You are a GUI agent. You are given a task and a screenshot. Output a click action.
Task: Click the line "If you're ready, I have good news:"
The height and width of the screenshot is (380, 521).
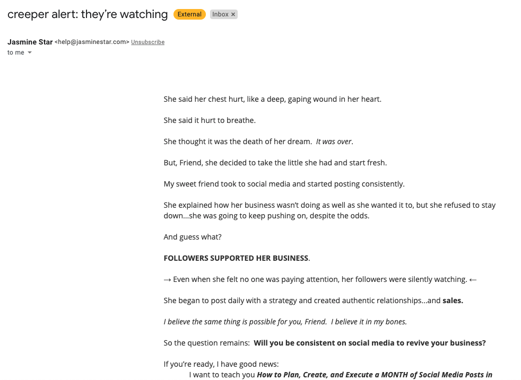(221, 364)
